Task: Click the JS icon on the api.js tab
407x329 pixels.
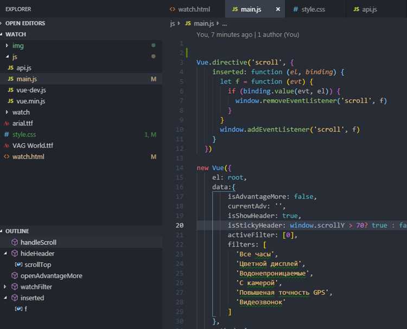Action: pyautogui.click(x=357, y=9)
